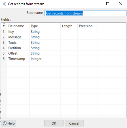Open Type cell for Topic row
Image resolution: width=127 pixels, height=128 pixels.
45,42
